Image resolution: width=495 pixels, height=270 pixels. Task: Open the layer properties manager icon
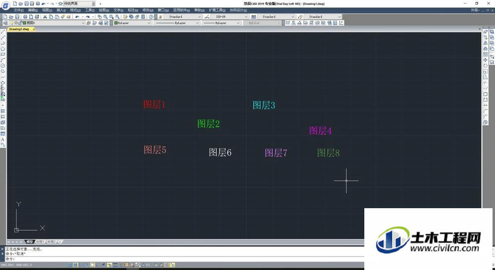[5, 23]
